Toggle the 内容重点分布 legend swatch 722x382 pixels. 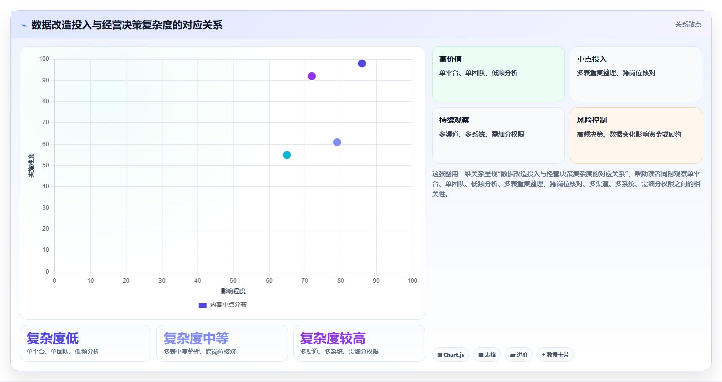[x=203, y=305]
